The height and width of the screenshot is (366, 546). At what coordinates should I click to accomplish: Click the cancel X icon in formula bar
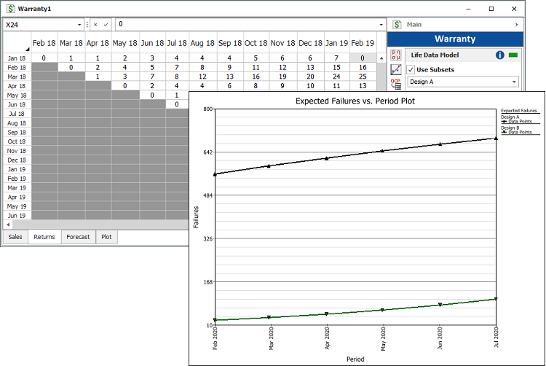point(95,25)
